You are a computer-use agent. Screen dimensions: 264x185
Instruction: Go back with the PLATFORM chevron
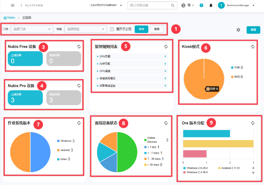click(21, 5)
